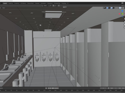The image size is (125, 93).
Task: Click the red negative X axis gizmo handle
Action: pos(119,14)
